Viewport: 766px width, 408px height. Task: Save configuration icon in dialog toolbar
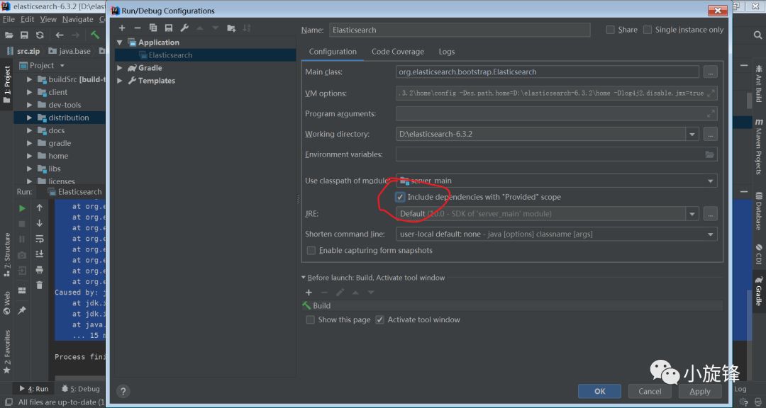point(169,28)
